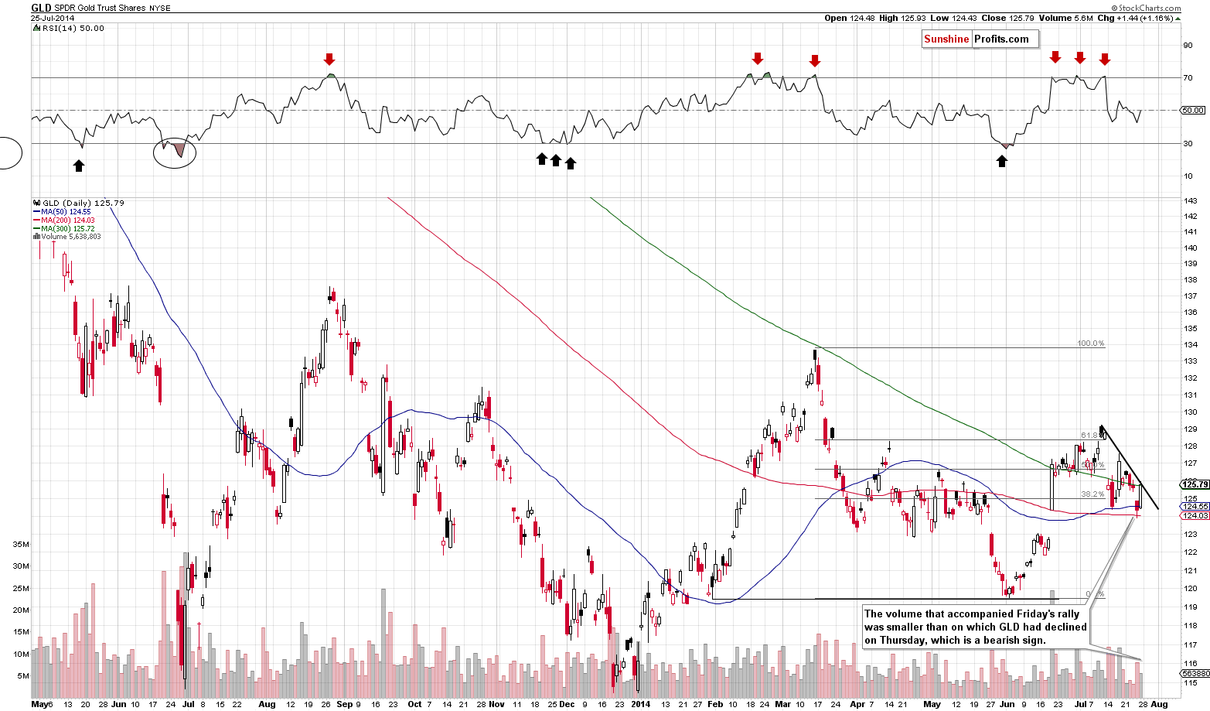Click the 124.55 MA price tag on right axis
This screenshot has width=1210, height=711.
tap(1195, 506)
